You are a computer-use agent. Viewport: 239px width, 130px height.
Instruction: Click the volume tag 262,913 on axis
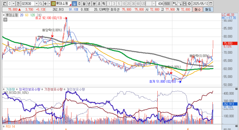point(230,104)
